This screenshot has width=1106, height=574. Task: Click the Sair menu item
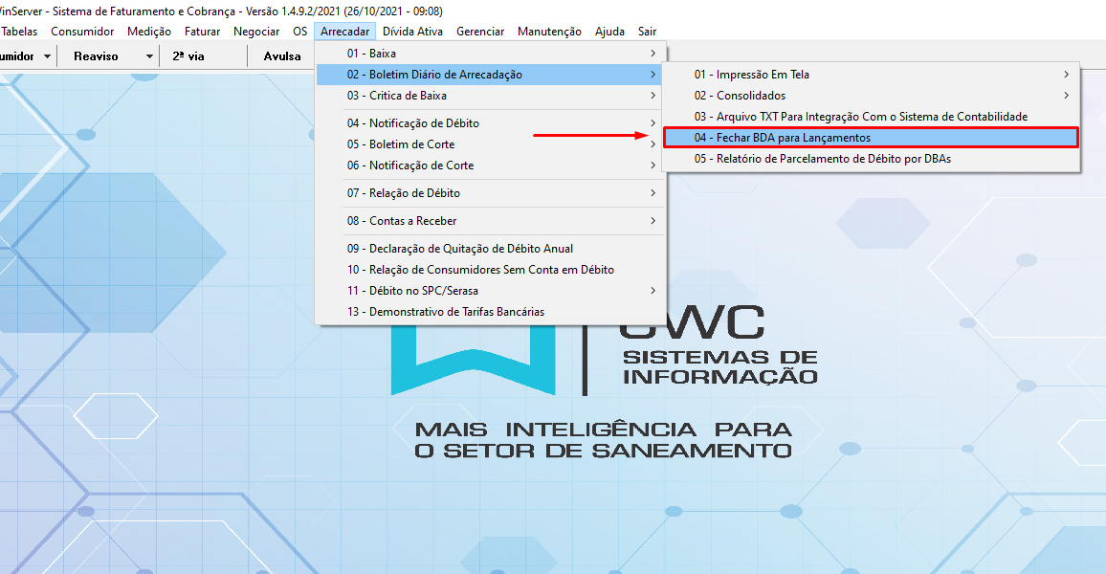tap(647, 32)
